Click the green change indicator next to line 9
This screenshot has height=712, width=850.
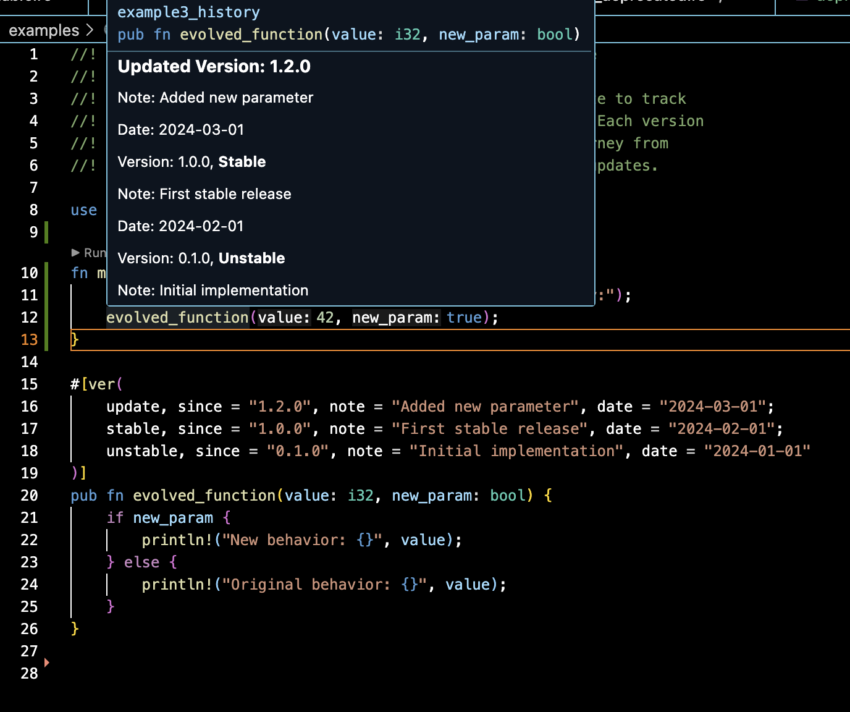48,232
